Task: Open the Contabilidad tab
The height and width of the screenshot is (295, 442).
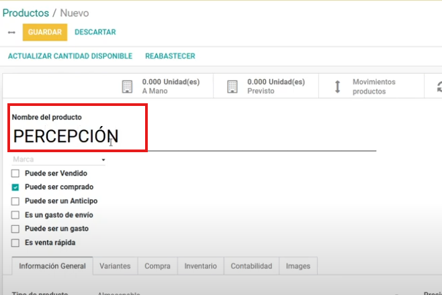Action: [x=251, y=265]
